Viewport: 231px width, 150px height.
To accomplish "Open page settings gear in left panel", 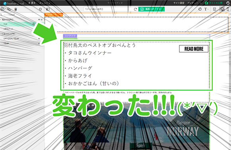I will pyautogui.click(x=40, y=9).
